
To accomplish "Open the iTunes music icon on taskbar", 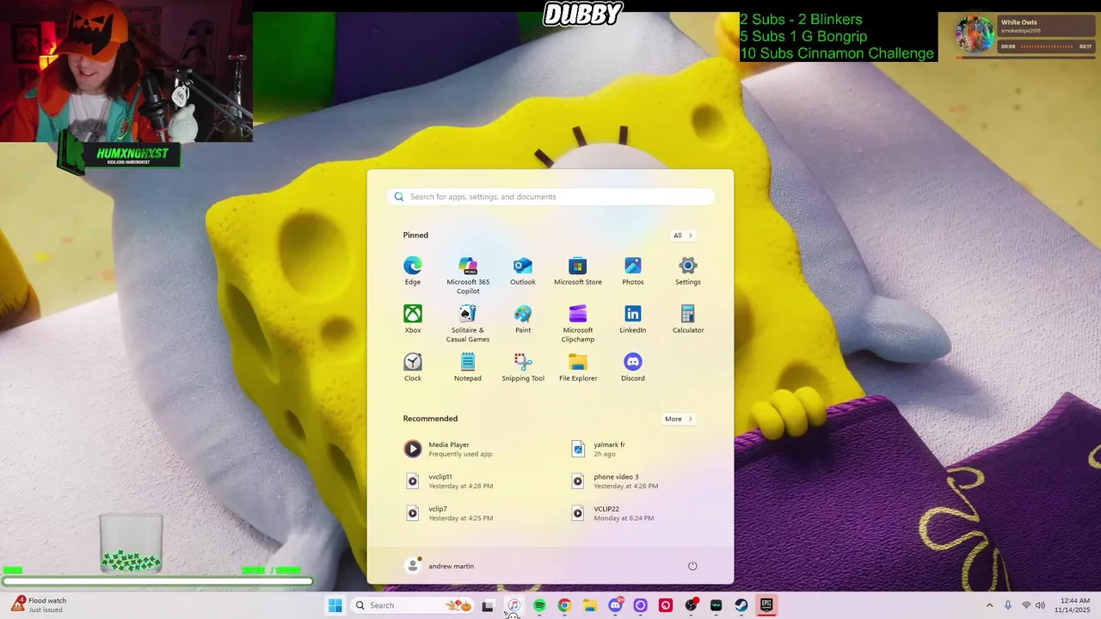I will click(514, 605).
